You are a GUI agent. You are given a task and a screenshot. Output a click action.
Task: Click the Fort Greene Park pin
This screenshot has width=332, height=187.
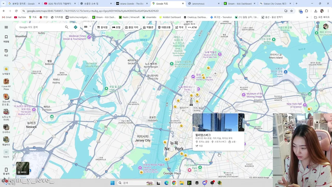(x=200, y=168)
